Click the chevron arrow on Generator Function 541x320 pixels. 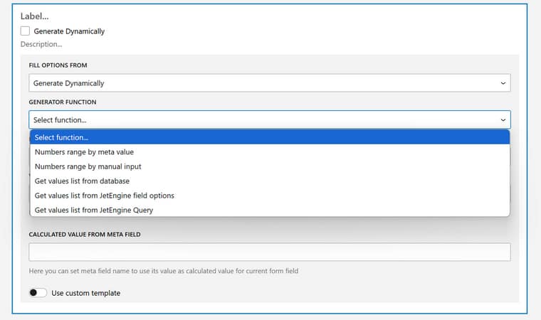503,120
